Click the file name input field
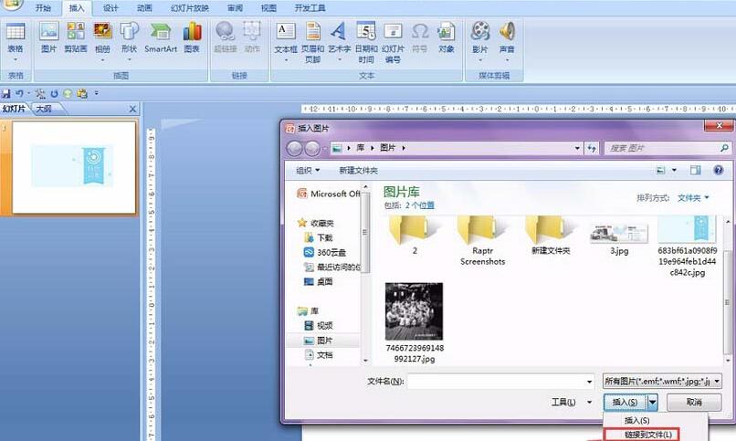 499,381
